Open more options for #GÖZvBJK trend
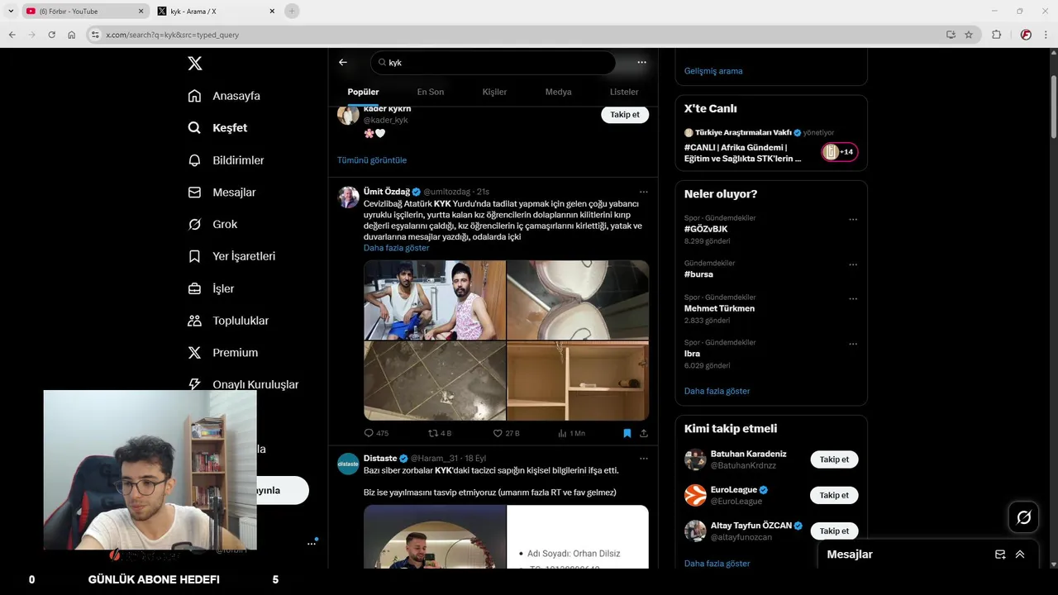 [853, 220]
